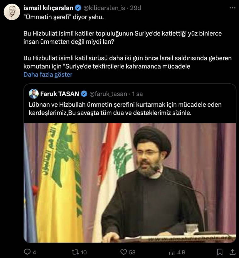Open the quoted tweet's image of cleric
Viewport: 239px width, 258px height.
click(x=130, y=183)
